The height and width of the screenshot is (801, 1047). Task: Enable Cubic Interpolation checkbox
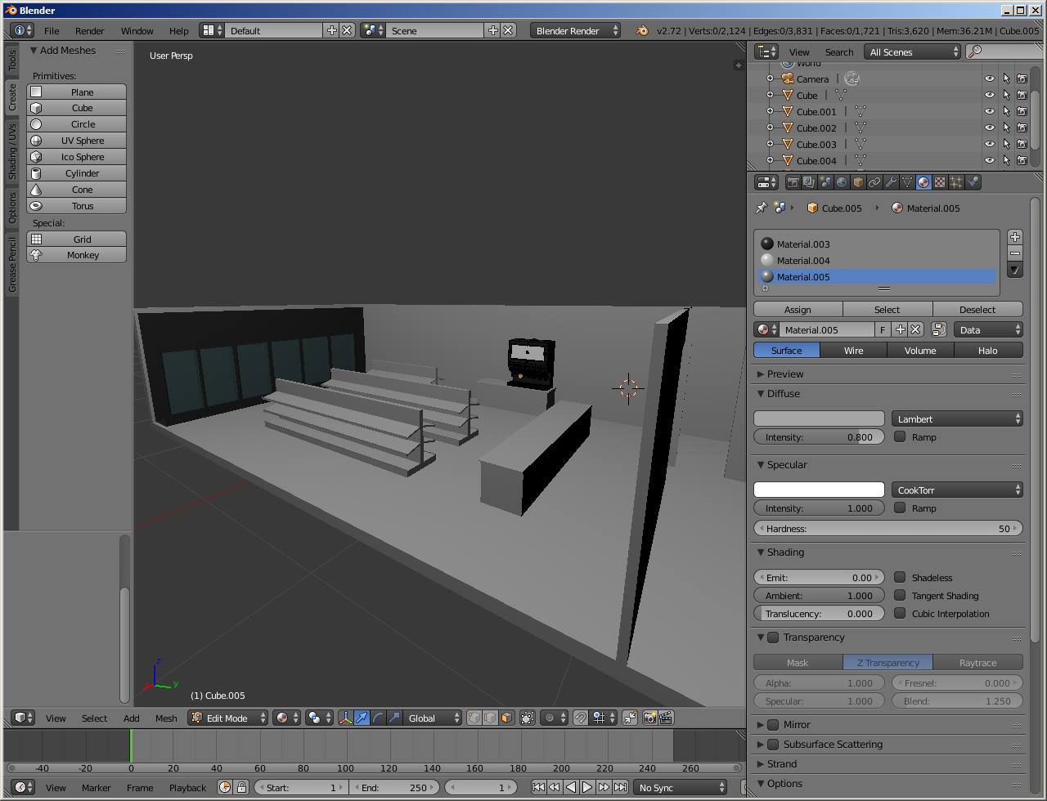[x=900, y=613]
